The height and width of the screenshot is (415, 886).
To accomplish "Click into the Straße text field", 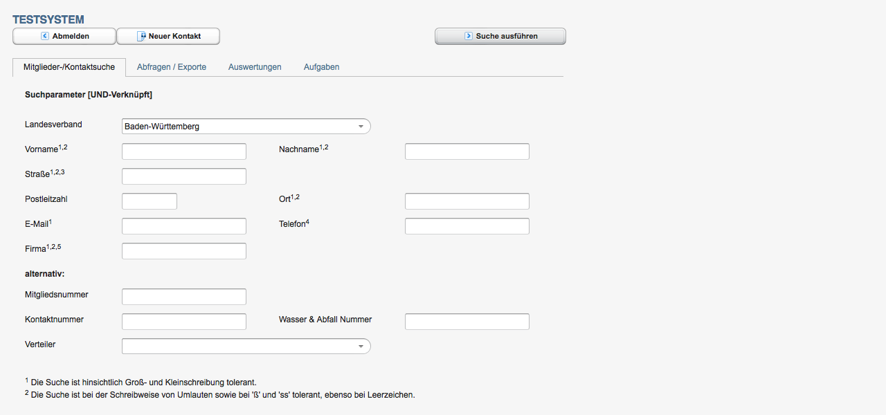I will click(x=184, y=176).
